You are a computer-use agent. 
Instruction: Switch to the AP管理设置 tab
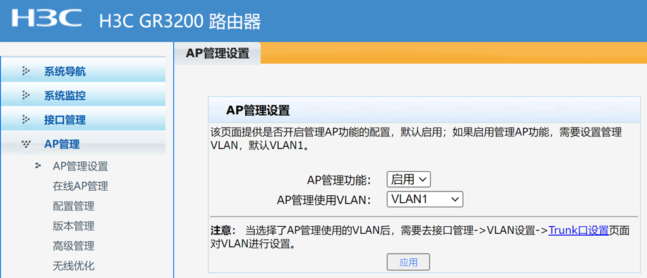pos(217,53)
